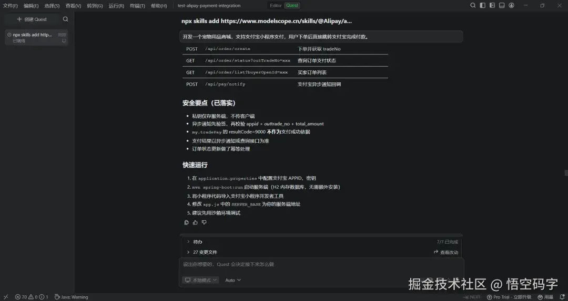Image resolution: width=568 pixels, height=301 pixels.
Task: Click the NEXT status bar item
Action: [x=471, y=297]
